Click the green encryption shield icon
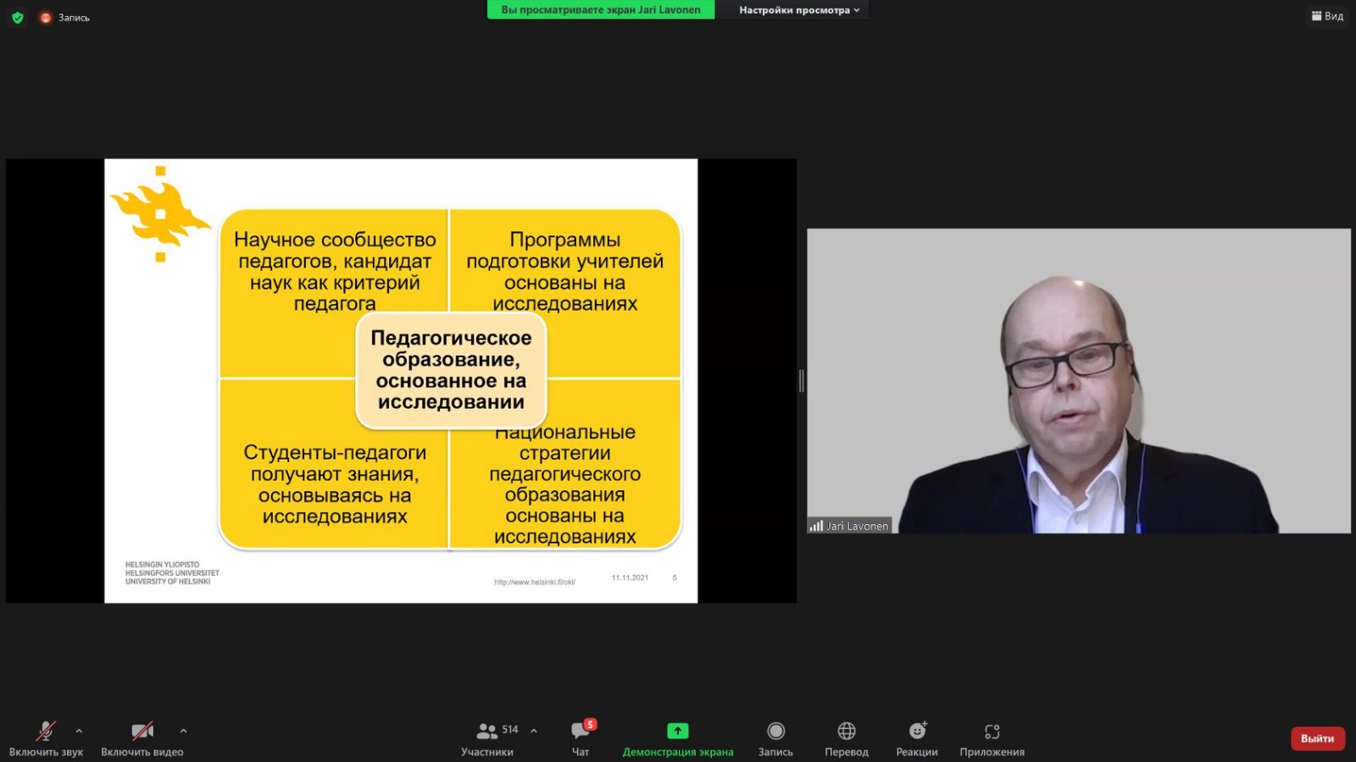The height and width of the screenshot is (762, 1356). point(17,17)
